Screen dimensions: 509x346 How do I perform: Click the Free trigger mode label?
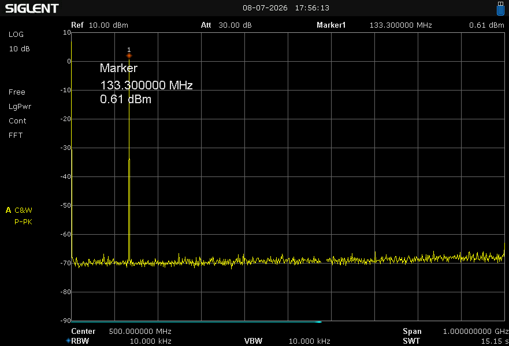click(x=17, y=92)
